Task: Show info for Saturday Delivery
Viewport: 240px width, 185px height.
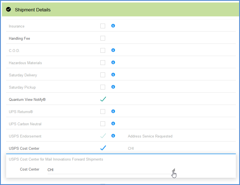Action: pos(113,75)
